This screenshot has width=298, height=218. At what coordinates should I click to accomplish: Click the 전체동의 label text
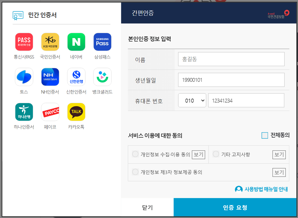coord(280,135)
